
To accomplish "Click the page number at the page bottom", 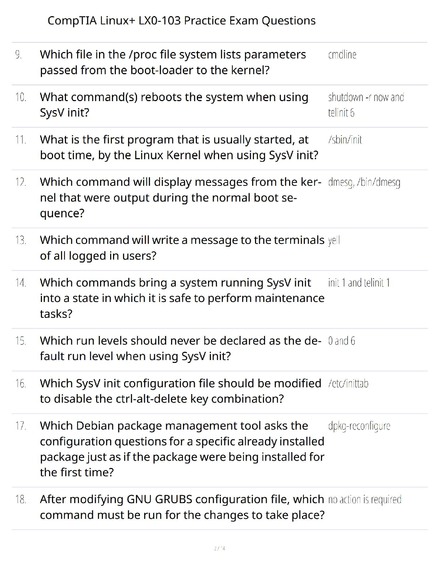I will pos(219,548).
